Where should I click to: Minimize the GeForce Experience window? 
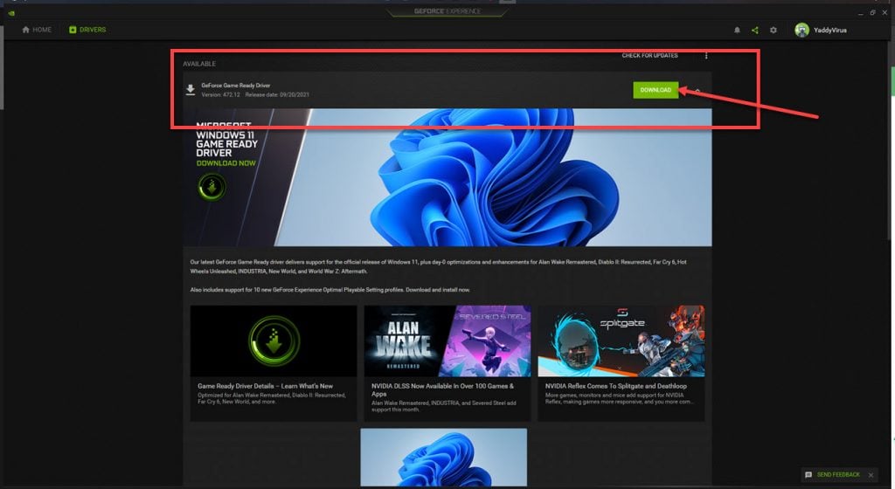(860, 12)
